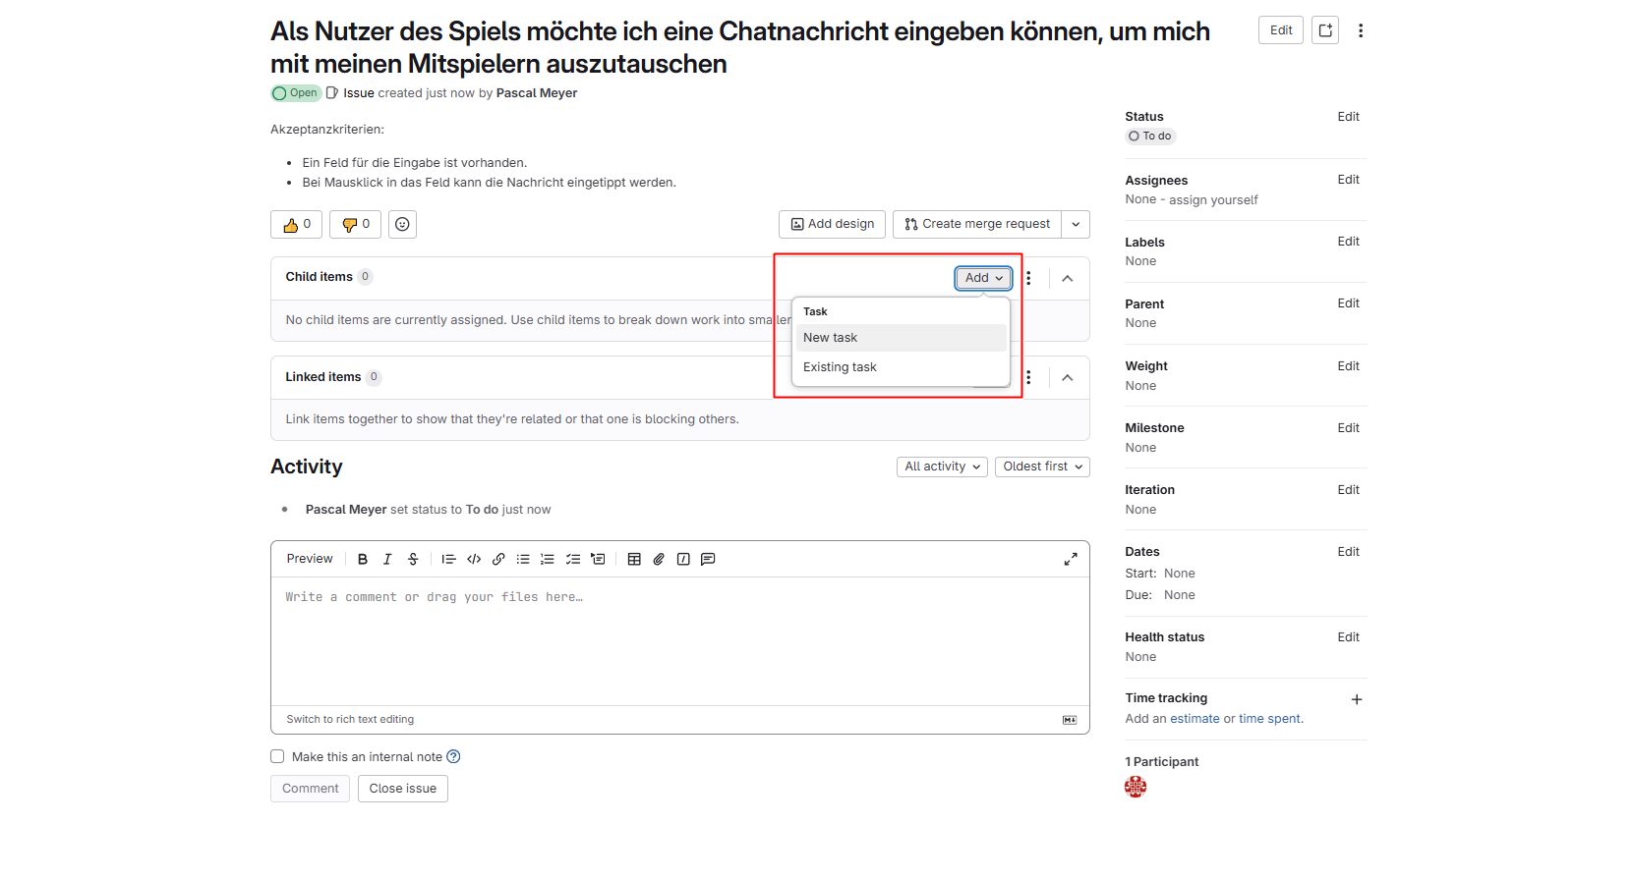Click in the comment text field
The height and width of the screenshot is (879, 1632).
click(678, 638)
